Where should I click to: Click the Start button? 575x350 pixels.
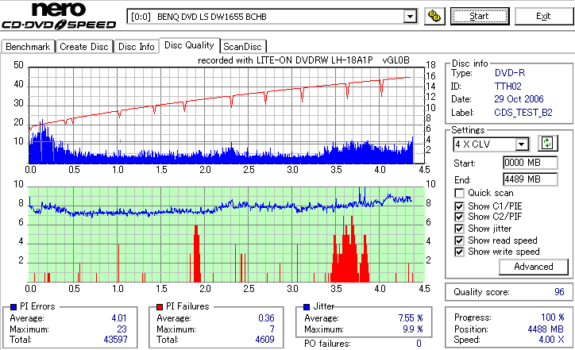pos(480,16)
